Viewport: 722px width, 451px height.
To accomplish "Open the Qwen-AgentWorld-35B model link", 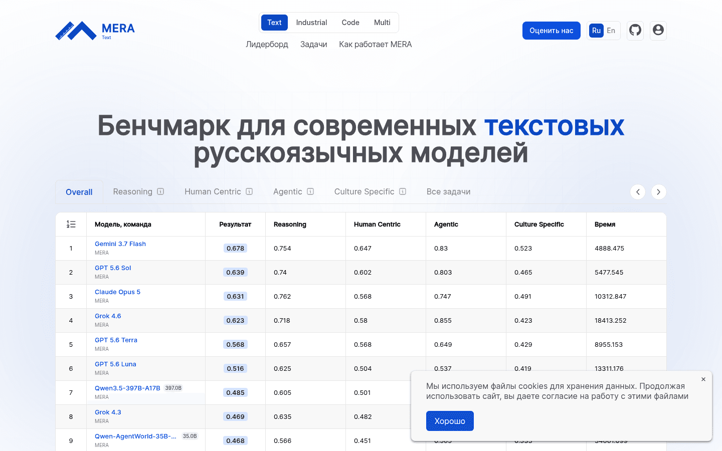I will [x=135, y=436].
